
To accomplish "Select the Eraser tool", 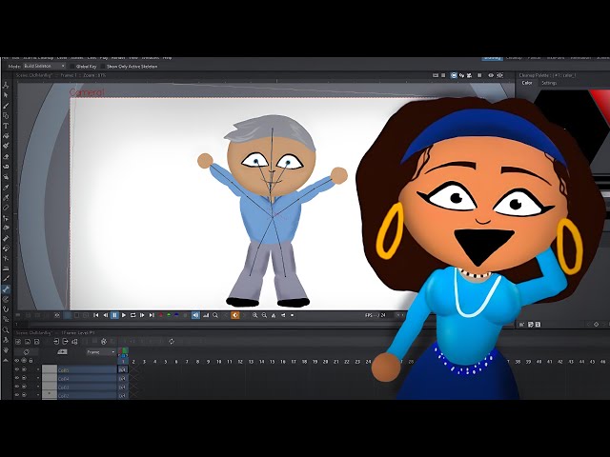I will click(6, 156).
